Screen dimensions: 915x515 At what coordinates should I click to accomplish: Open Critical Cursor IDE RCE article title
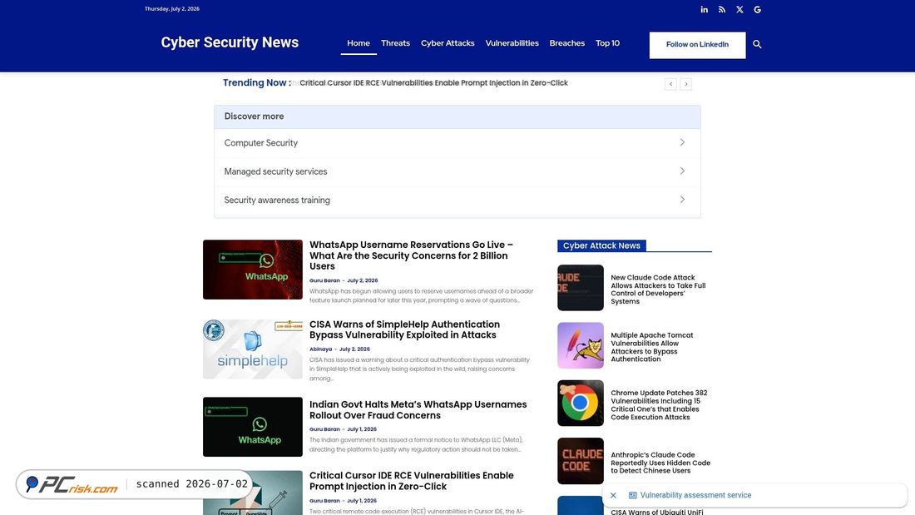412,481
